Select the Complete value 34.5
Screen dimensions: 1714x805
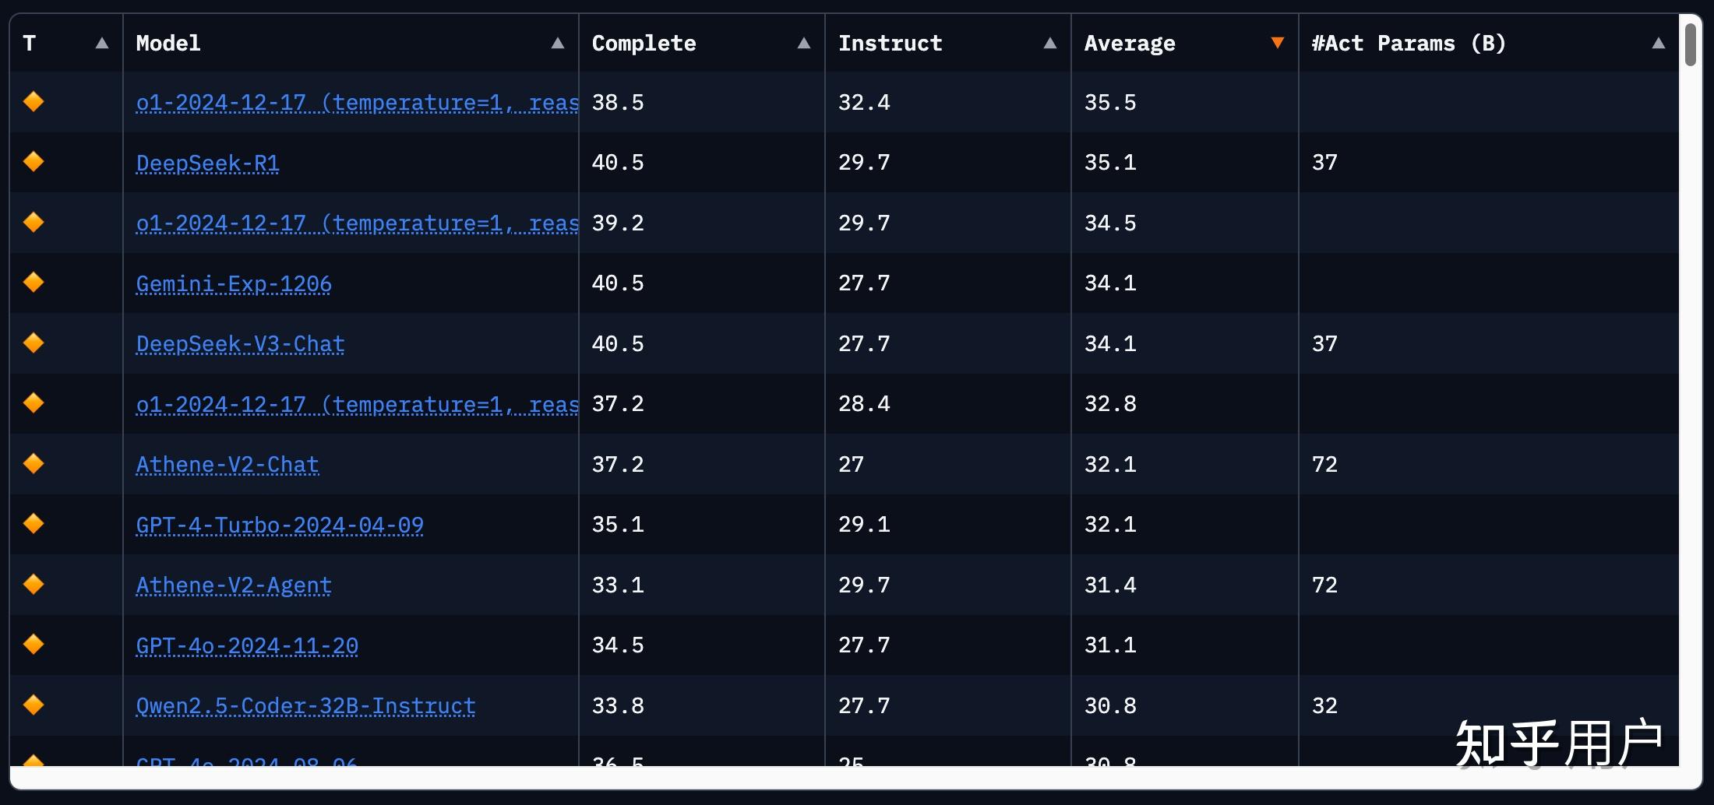(618, 645)
